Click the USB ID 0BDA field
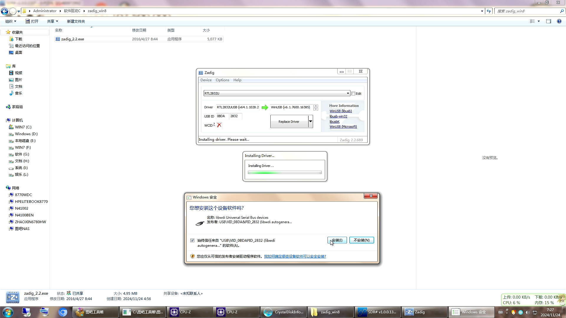Viewport: 566px width, 318px height. click(x=222, y=116)
